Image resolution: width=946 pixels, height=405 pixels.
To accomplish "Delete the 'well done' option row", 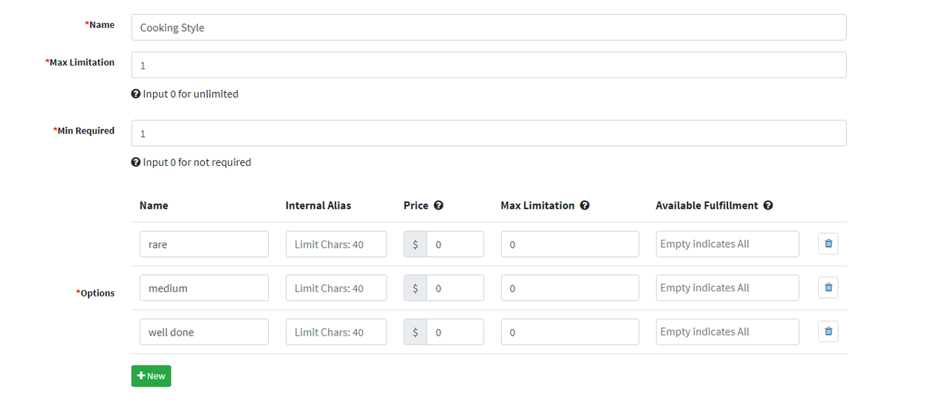I will (x=828, y=332).
